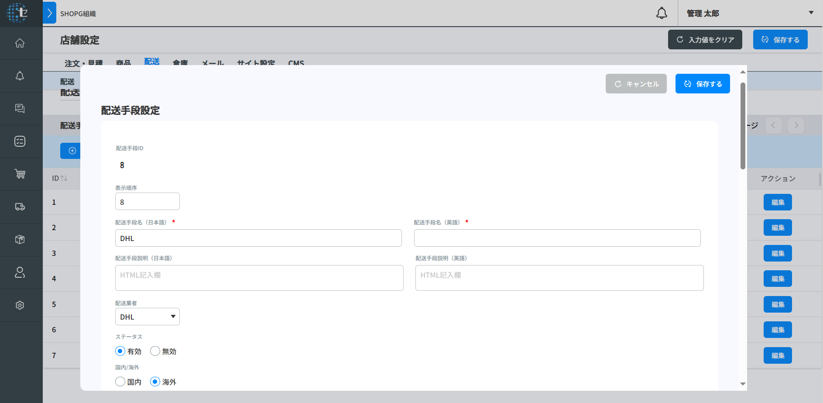Switch to the CMS tab

[296, 63]
